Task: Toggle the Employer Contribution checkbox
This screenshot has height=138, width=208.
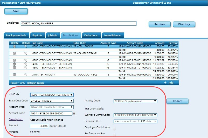Action: [115, 129]
